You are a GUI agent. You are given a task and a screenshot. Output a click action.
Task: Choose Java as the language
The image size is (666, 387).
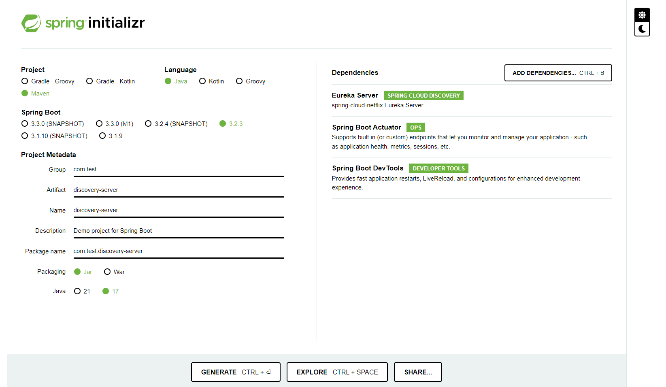point(176,81)
